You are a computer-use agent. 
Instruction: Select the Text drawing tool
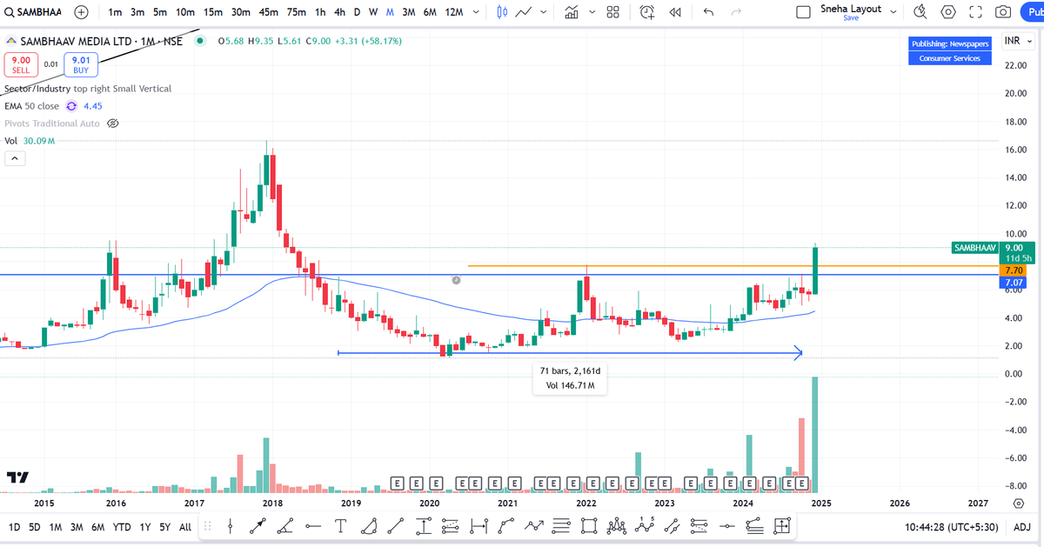coord(341,526)
